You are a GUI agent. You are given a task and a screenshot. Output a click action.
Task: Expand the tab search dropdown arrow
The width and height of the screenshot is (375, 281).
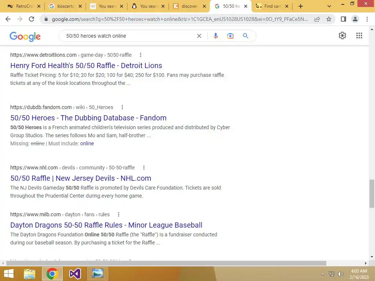[329, 6]
